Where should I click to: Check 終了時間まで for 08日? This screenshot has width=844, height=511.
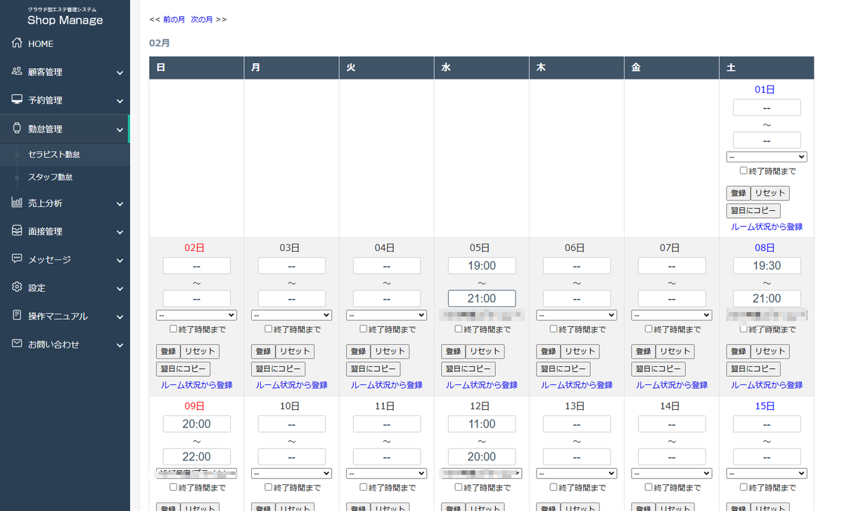point(743,328)
